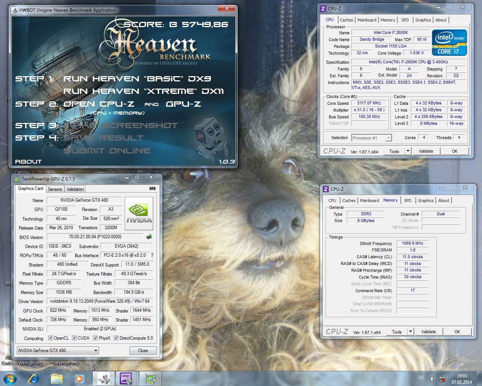Viewport: 482px width, 386px height.
Task: Click the network tray icon
Action: pyautogui.click(x=443, y=378)
